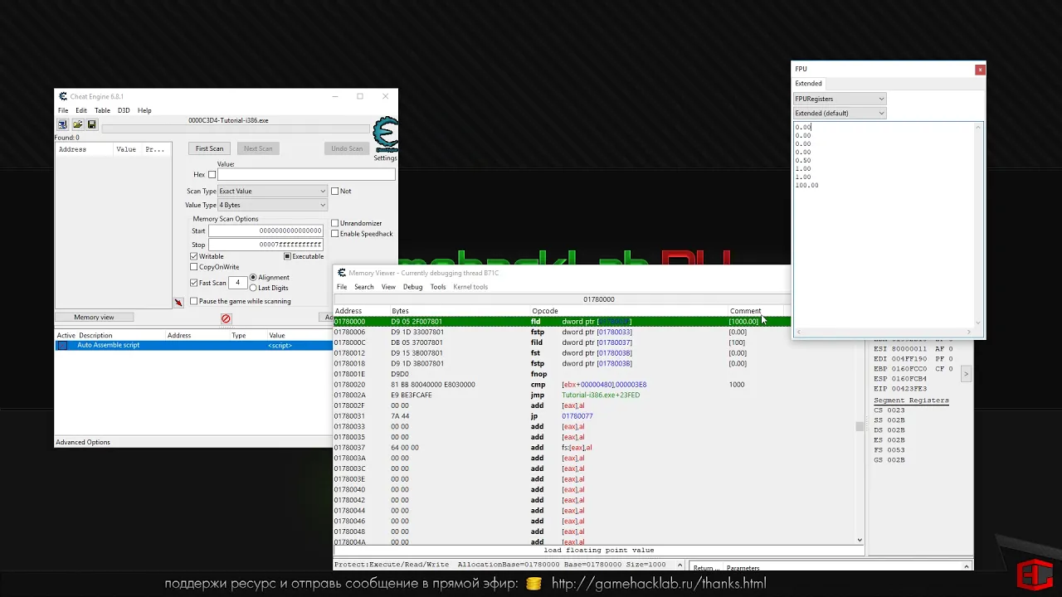Toggle the CopyOnWrite checkbox
1062x597 pixels.
click(x=194, y=267)
